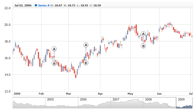The width and height of the screenshot is (195, 111).
Task: Click the highlighted 2009 scroller range
Action: pos(184,103)
